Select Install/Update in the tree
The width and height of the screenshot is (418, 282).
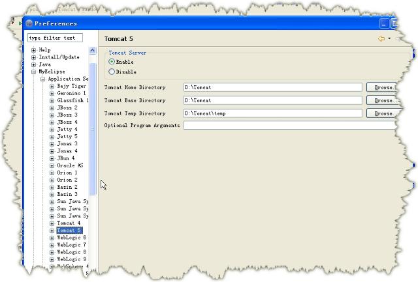pyautogui.click(x=59, y=57)
